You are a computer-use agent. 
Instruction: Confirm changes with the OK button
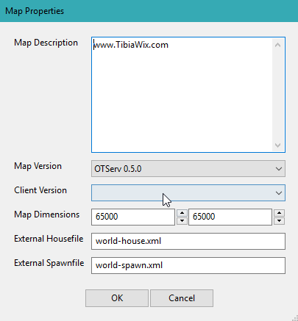pos(117,298)
